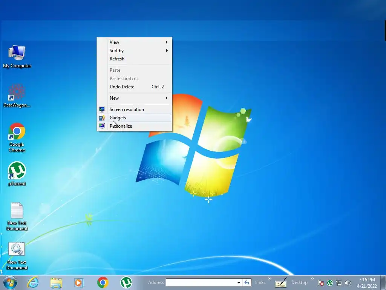This screenshot has width=386, height=290.
Task: Click the µTorrent system tray icon
Action: [x=330, y=283]
